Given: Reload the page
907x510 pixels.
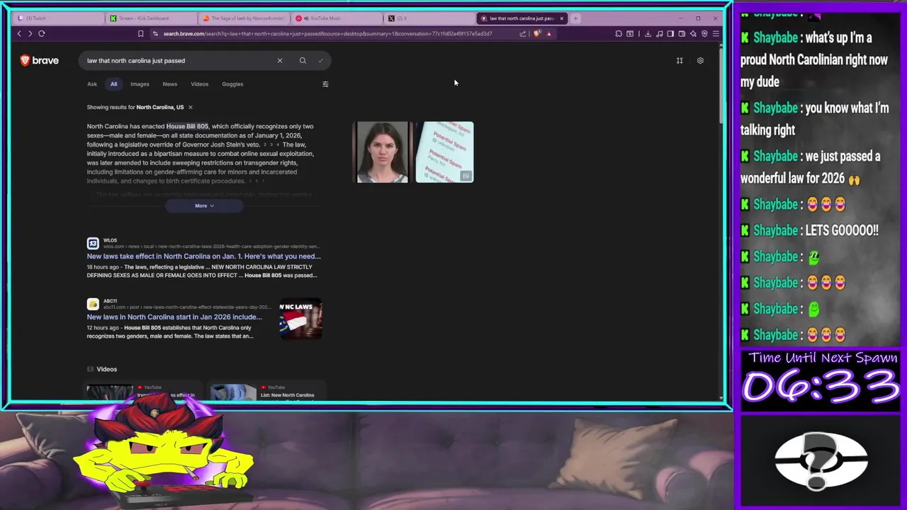Looking at the screenshot, I should [42, 33].
